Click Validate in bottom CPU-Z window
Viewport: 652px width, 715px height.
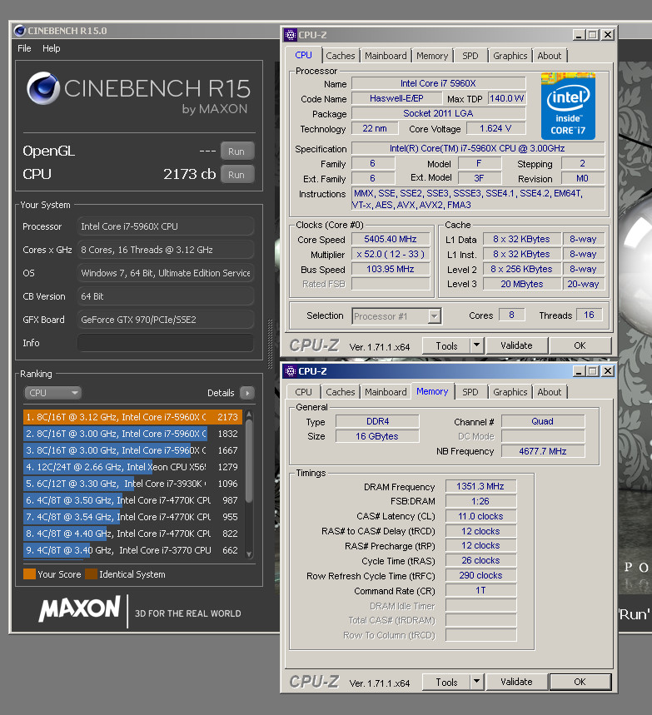[x=516, y=683]
